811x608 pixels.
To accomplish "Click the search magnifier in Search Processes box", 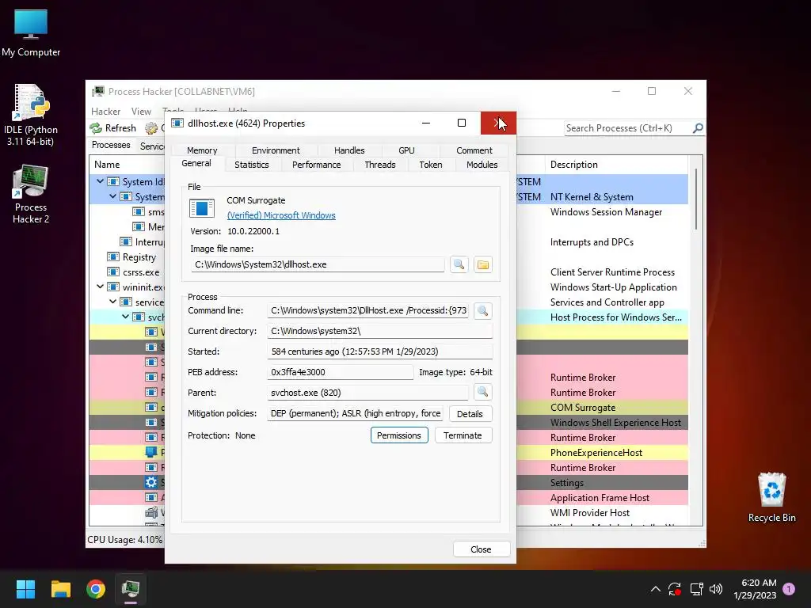I will coord(698,127).
